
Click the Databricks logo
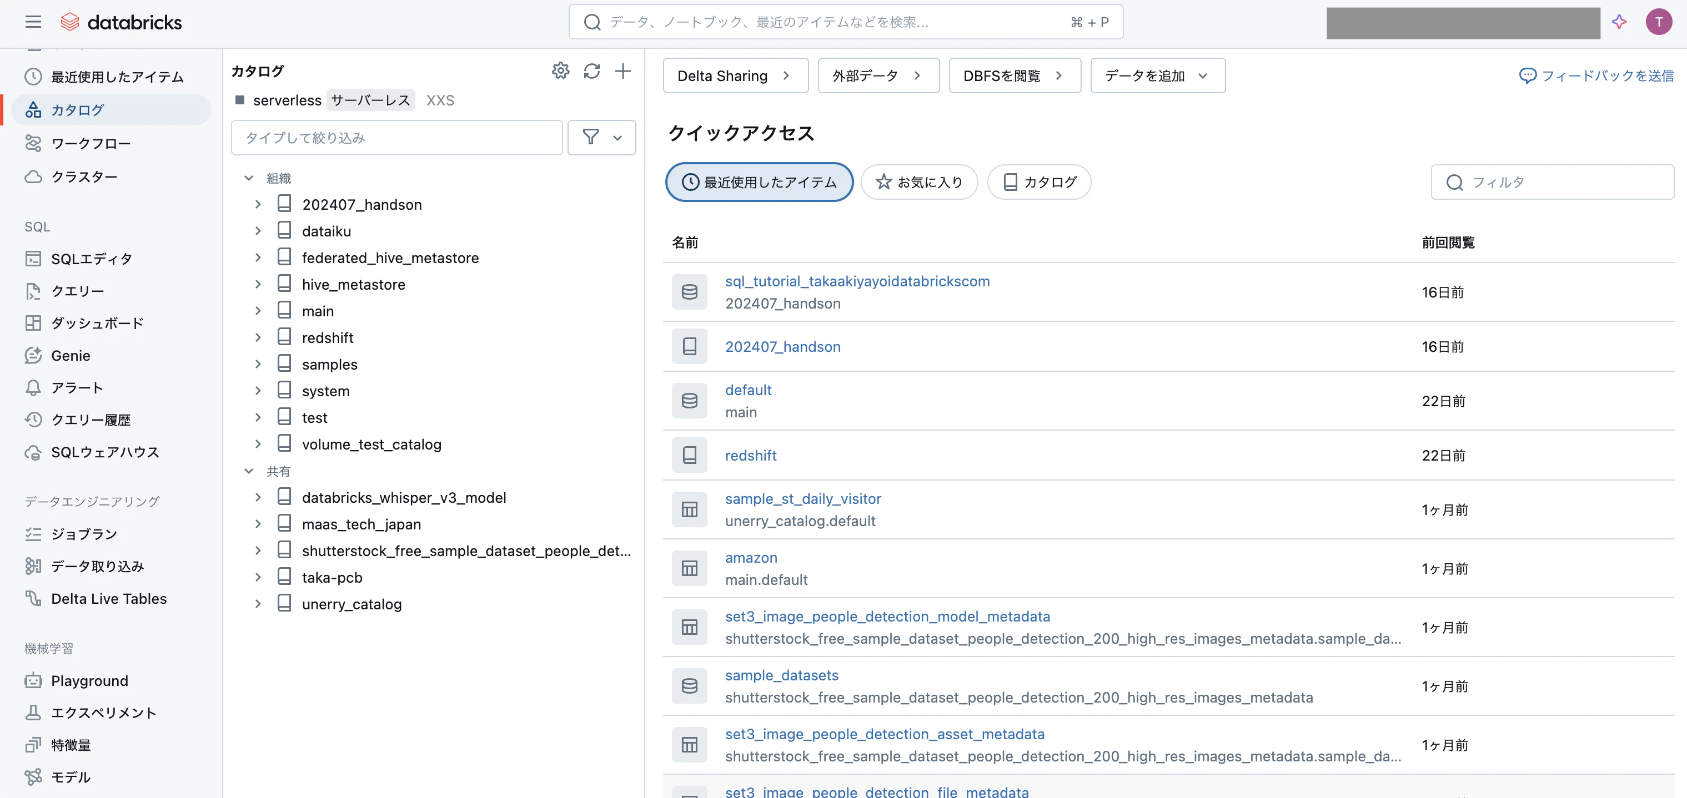pos(121,22)
